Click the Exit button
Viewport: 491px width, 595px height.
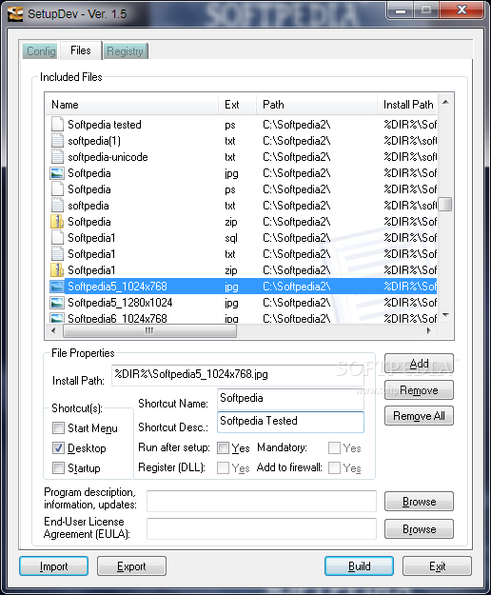tap(437, 566)
